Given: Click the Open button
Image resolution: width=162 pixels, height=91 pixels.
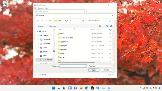Looking at the screenshot, I should tap(94, 70).
